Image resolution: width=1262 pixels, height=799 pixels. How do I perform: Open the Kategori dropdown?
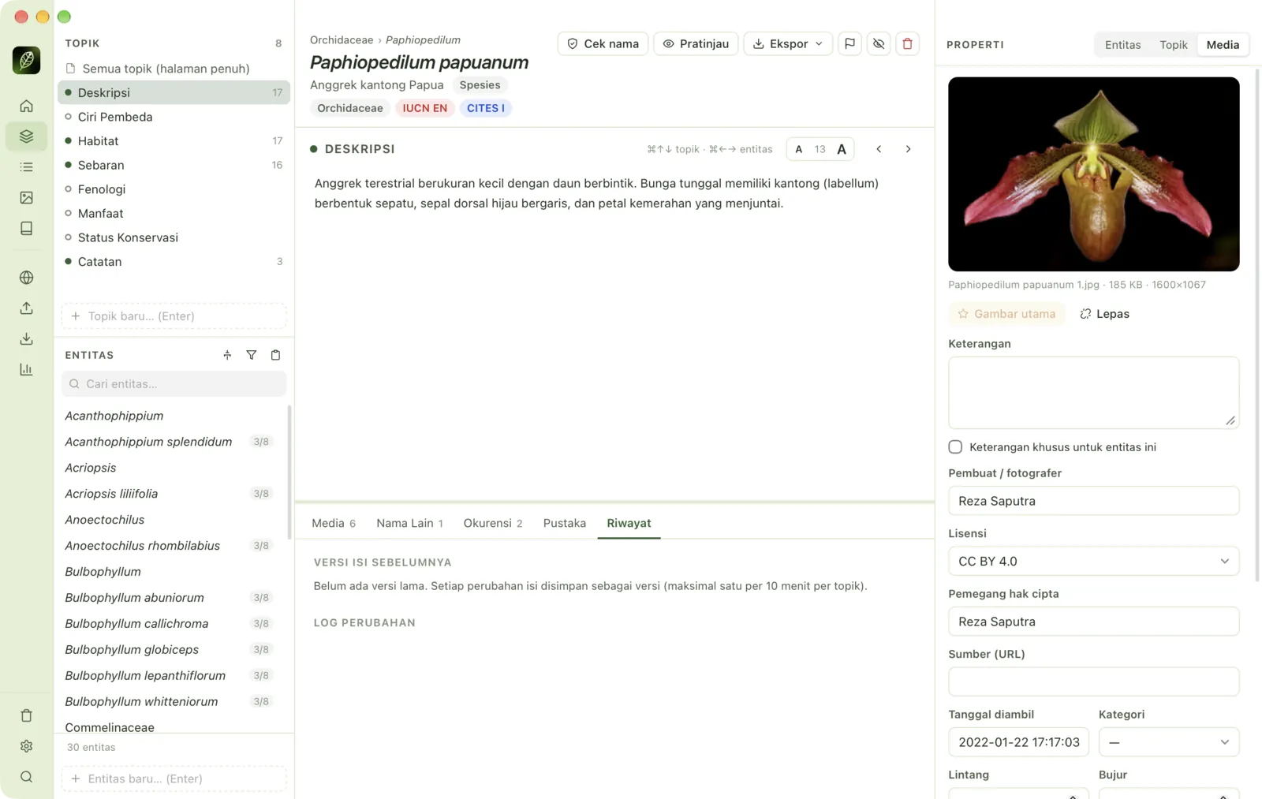click(x=1168, y=742)
